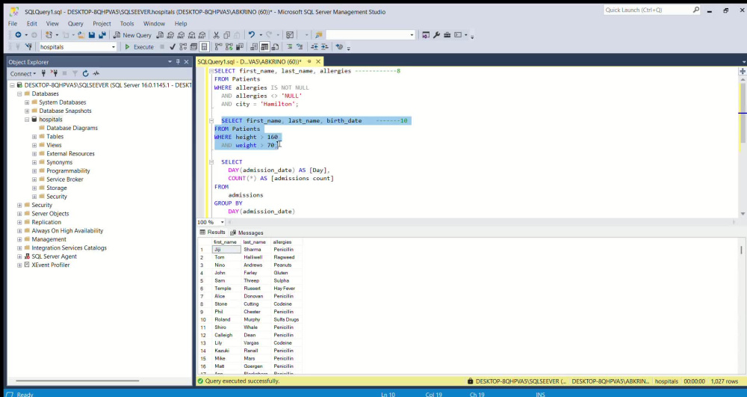Viewport: 747px width, 397px height.
Task: Click the Toolbox briefcase icon
Action: [x=447, y=35]
